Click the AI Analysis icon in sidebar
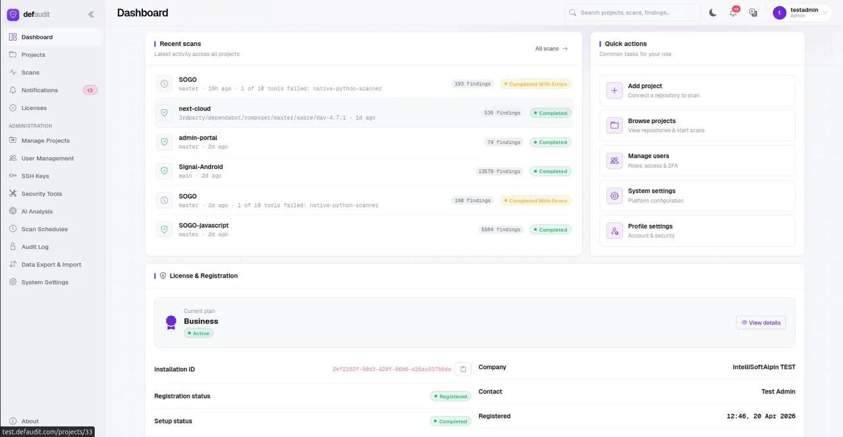The width and height of the screenshot is (843, 437). point(13,211)
